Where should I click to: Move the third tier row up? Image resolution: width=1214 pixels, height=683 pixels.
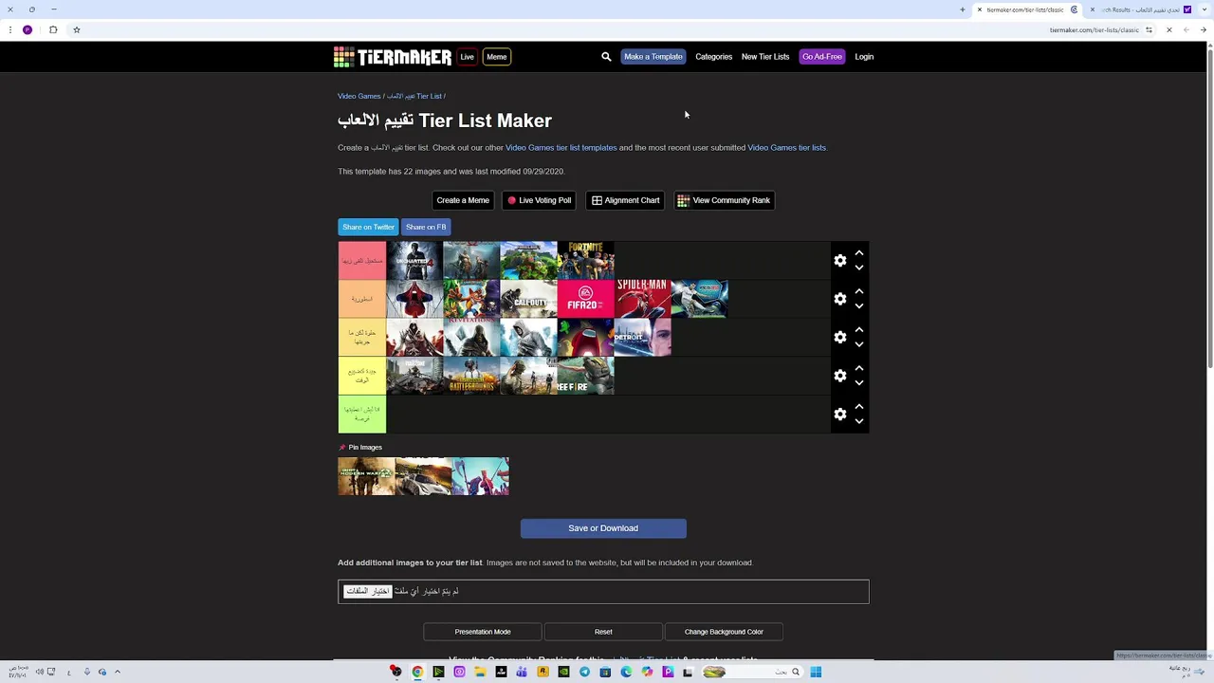click(858, 330)
